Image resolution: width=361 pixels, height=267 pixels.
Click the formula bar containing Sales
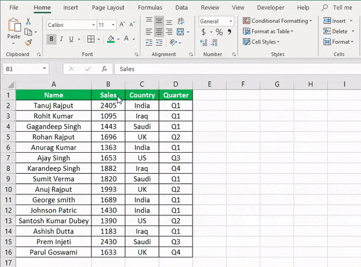pyautogui.click(x=237, y=69)
